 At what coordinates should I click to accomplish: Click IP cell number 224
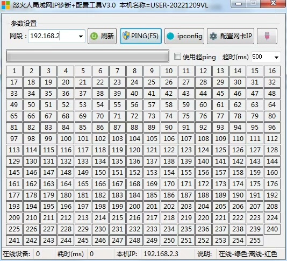pyautogui.click(x=272, y=218)
